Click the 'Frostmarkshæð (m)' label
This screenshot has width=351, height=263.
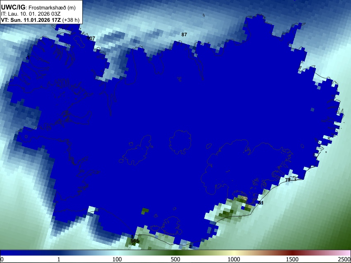point(52,7)
